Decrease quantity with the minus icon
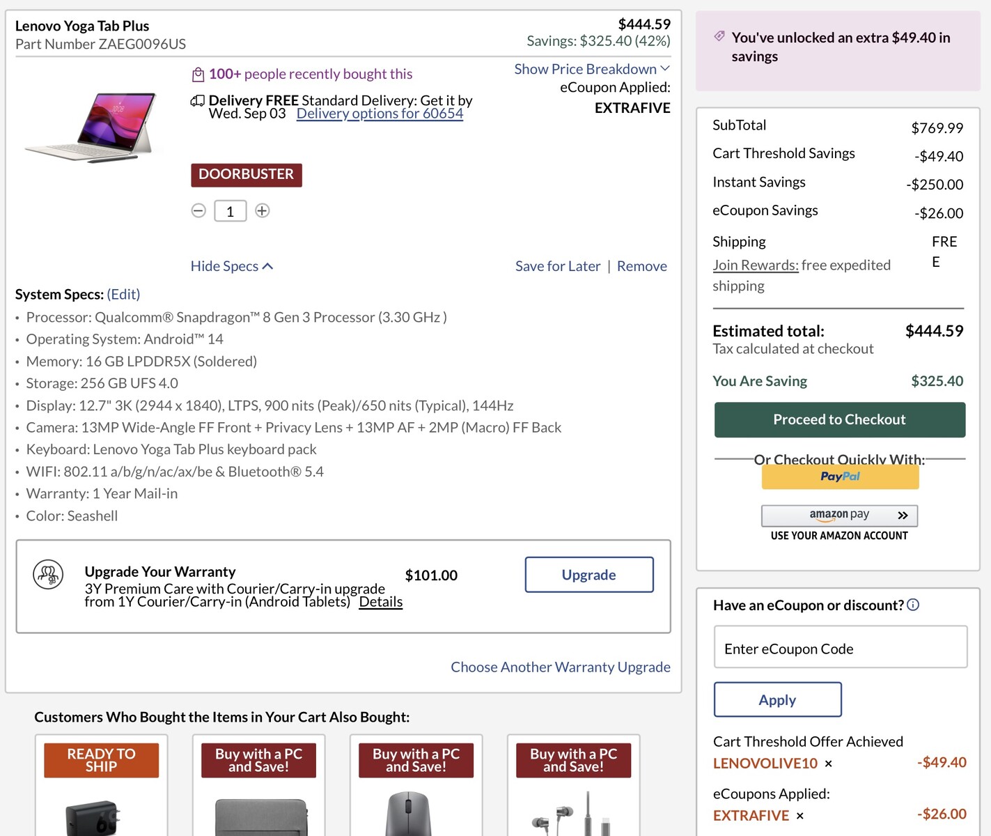991x836 pixels. click(x=198, y=210)
